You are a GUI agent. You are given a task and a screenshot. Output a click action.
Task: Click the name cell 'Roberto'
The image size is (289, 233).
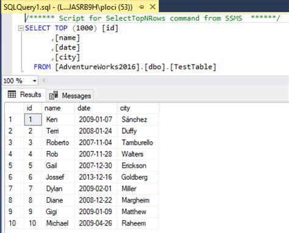58,142
